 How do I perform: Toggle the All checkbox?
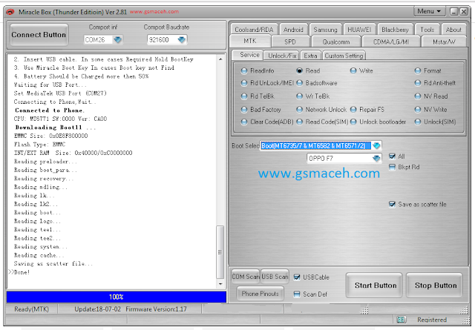(392, 156)
